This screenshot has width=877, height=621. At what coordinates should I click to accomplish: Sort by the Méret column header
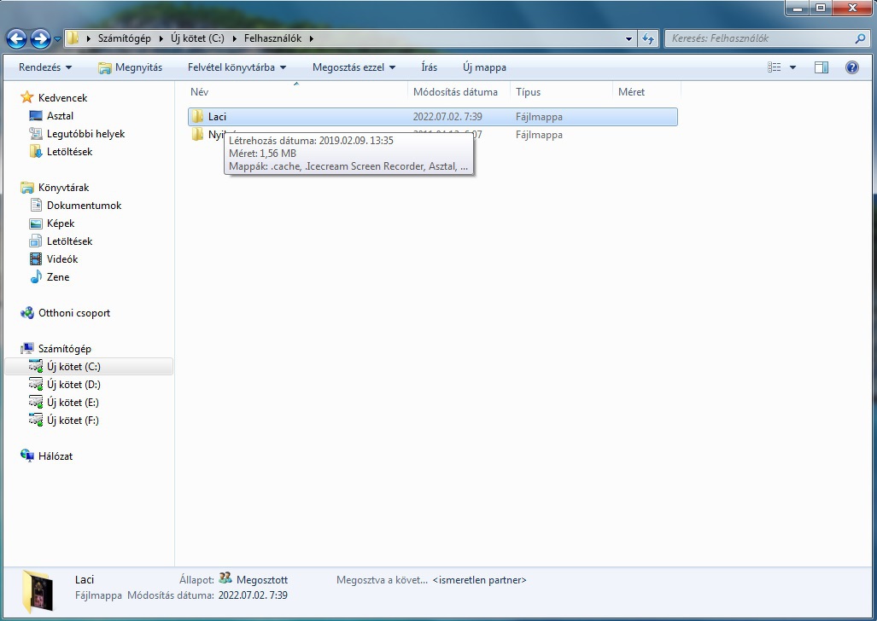coord(646,91)
